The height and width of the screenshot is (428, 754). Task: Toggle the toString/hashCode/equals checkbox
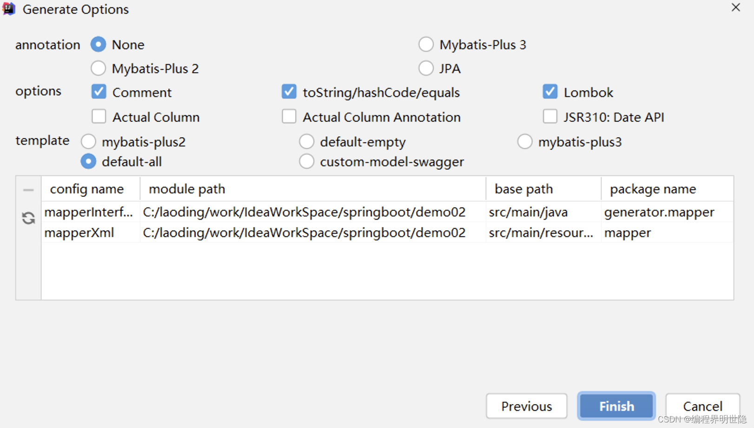point(289,92)
